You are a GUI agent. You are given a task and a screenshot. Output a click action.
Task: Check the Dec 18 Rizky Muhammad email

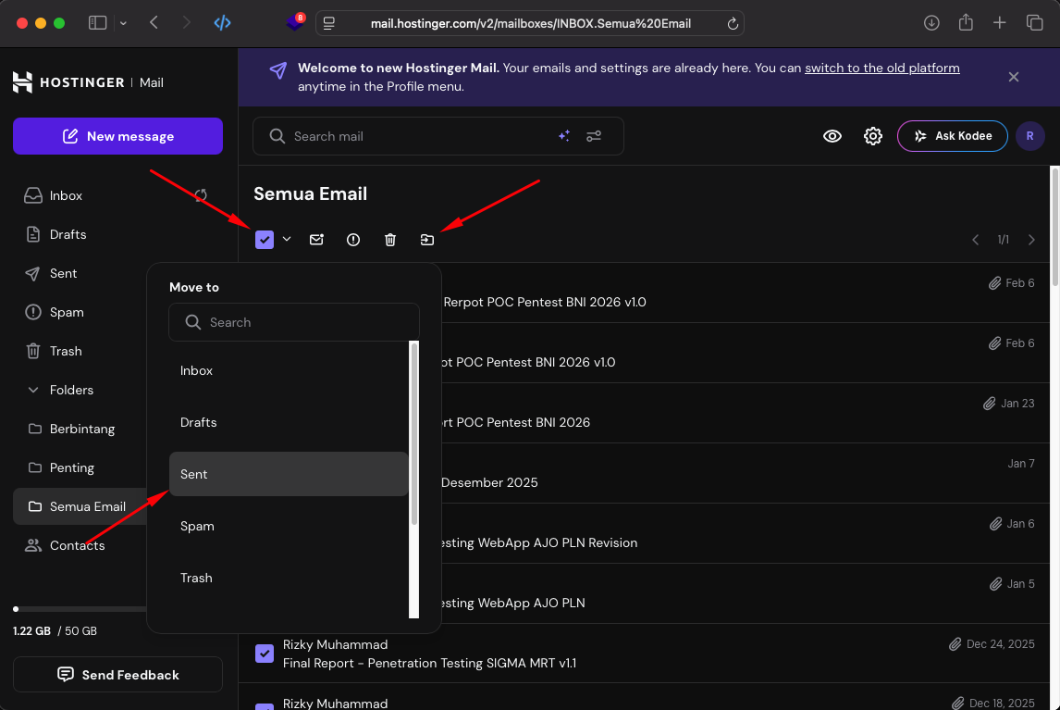click(265, 705)
